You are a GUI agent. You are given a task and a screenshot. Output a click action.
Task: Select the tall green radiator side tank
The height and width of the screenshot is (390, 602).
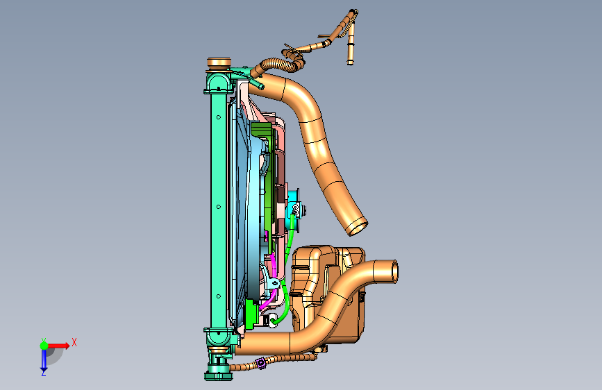(219, 209)
